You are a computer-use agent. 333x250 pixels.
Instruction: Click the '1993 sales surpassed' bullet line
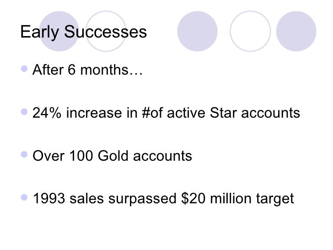163,199
